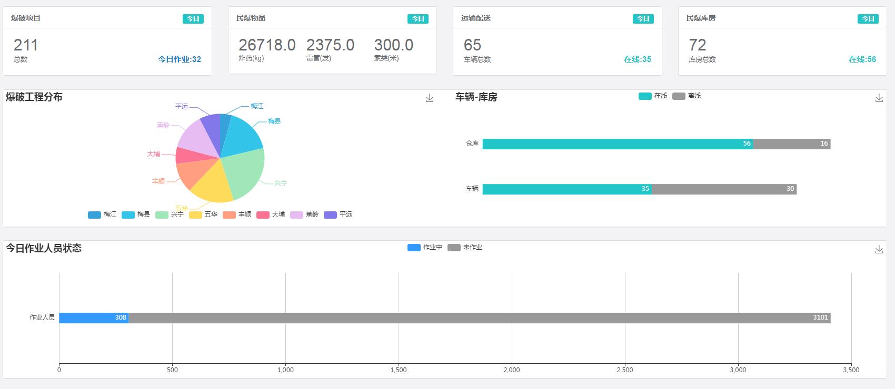
Task: Click the 今日 badge on 爆破项目 card
Action: (193, 19)
